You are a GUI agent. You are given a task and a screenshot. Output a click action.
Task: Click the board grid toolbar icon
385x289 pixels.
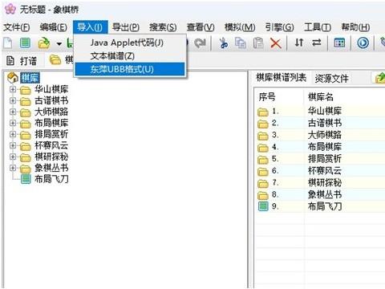pos(339,43)
